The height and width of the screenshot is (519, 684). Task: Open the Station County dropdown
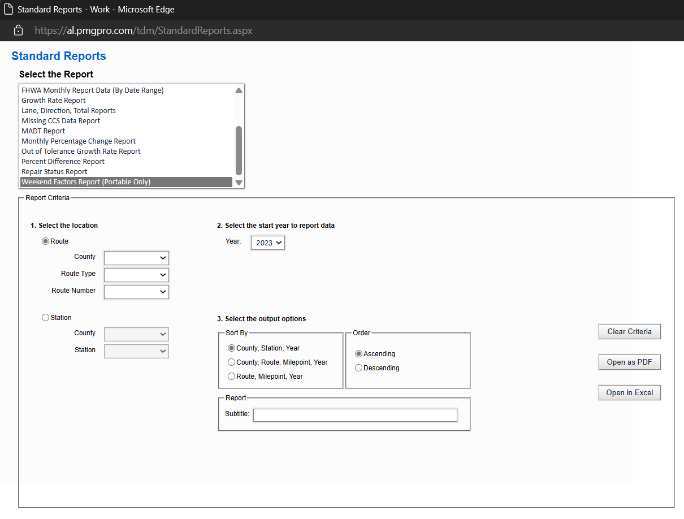point(136,334)
